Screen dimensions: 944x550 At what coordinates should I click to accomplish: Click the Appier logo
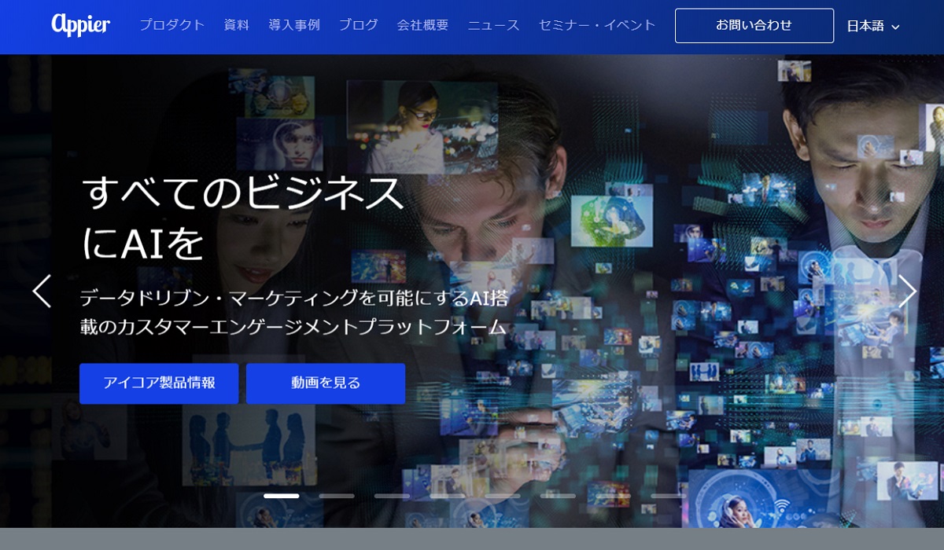click(81, 25)
